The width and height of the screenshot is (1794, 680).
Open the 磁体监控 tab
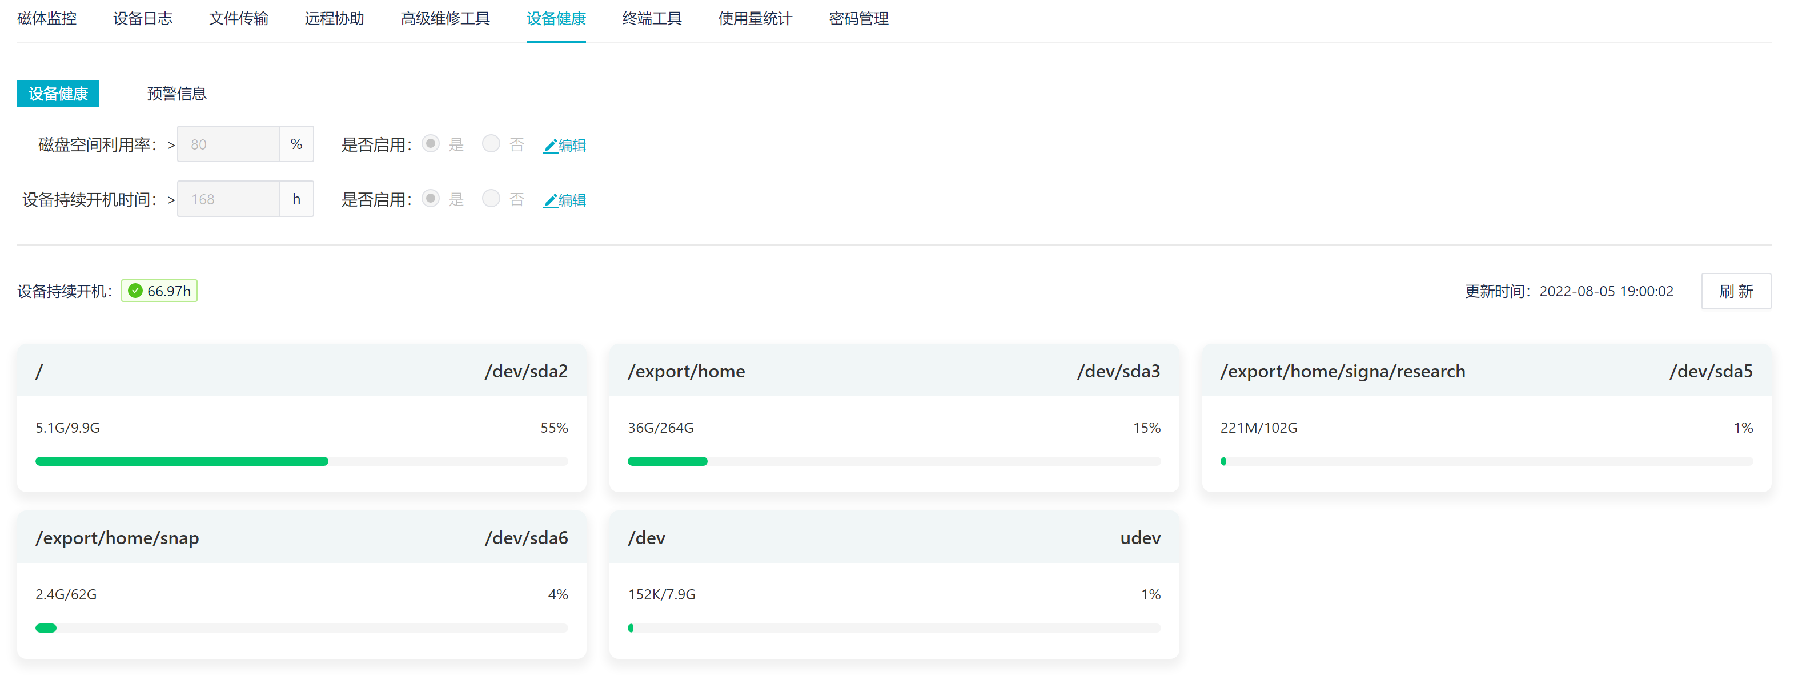pyautogui.click(x=47, y=19)
